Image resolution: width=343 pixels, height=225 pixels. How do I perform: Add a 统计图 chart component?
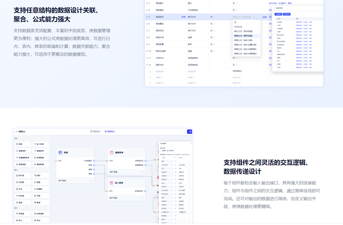[23, 175]
